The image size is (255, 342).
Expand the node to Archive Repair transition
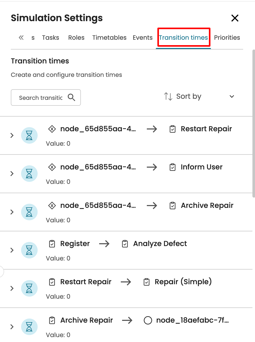(x=12, y=212)
